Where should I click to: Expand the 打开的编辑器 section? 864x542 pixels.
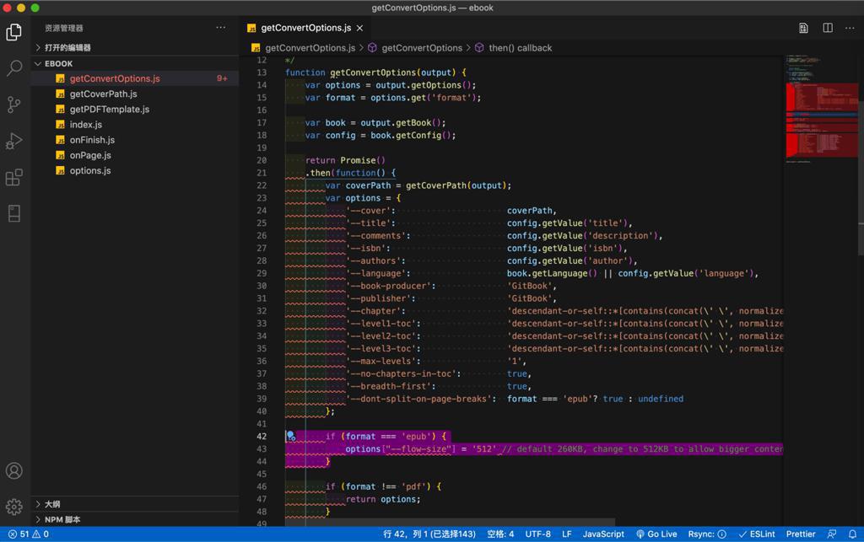click(x=67, y=48)
